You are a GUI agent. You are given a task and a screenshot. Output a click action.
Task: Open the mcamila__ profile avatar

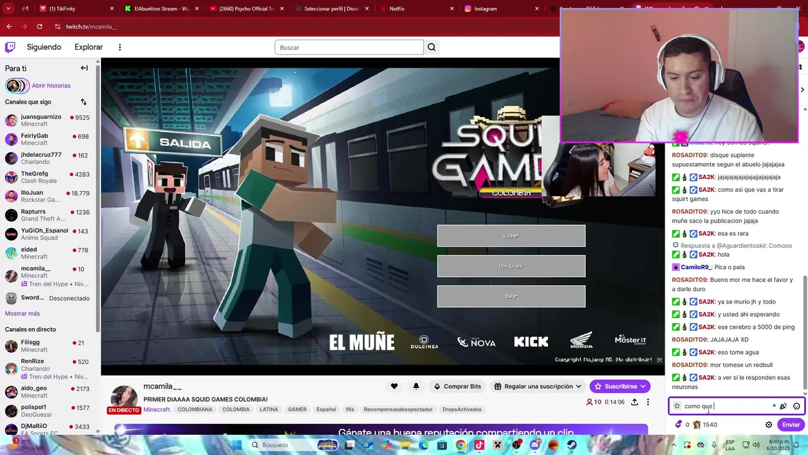tap(124, 397)
